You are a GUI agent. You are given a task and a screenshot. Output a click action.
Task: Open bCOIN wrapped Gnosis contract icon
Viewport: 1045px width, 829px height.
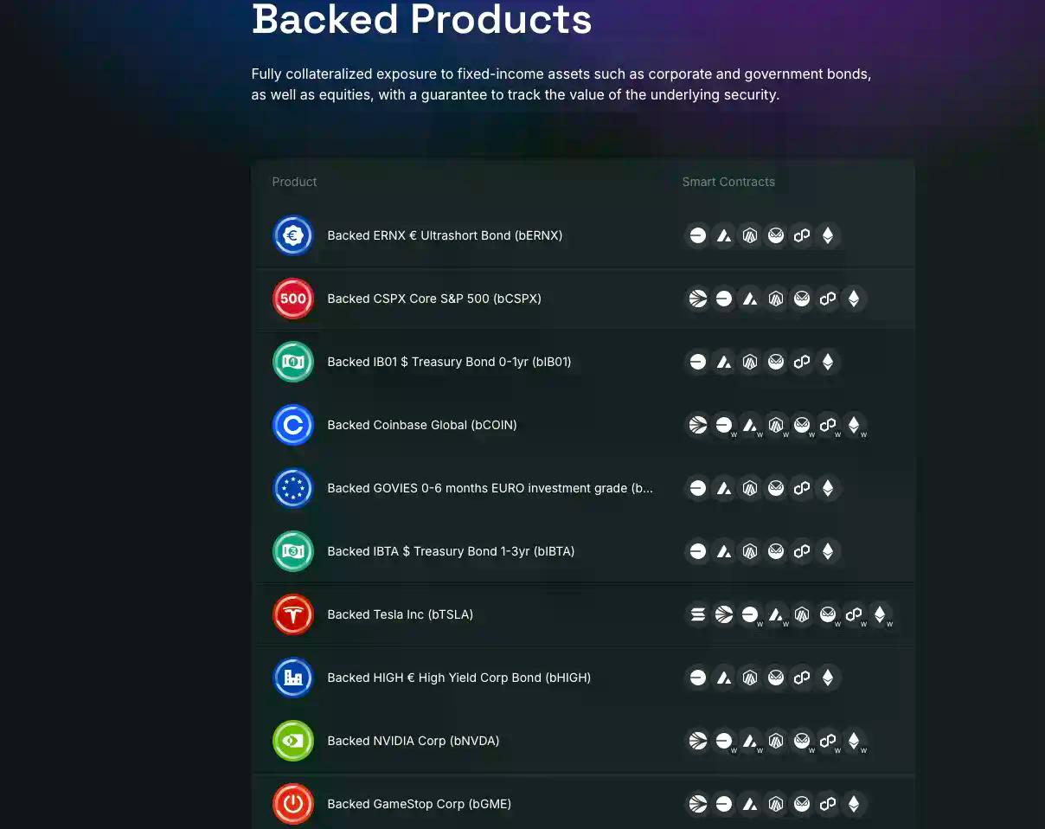point(802,425)
